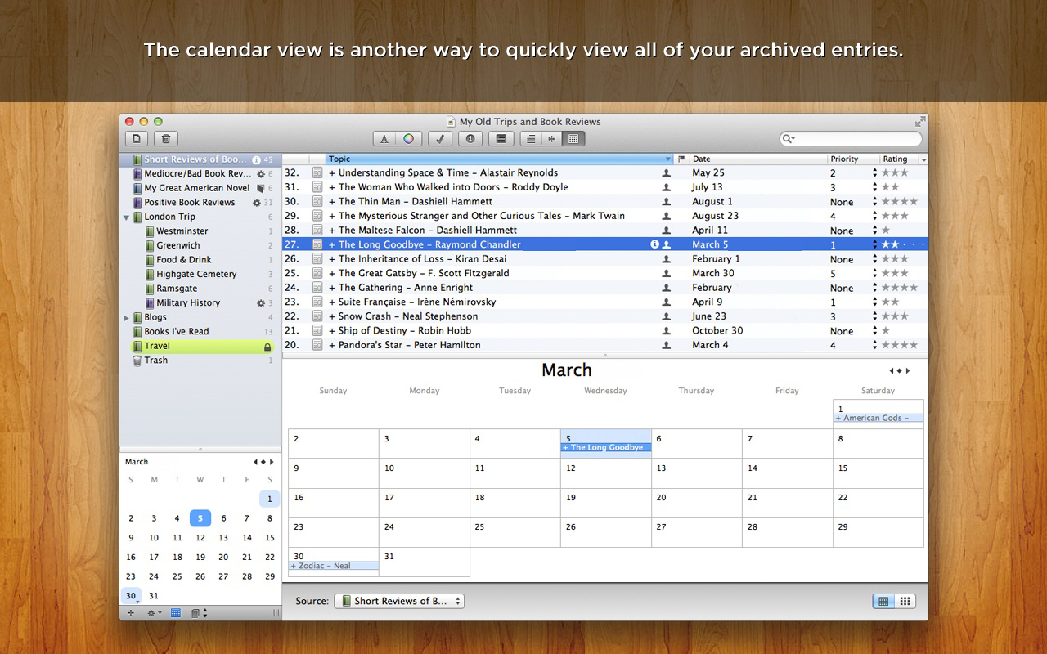1047x654 pixels.
Task: Expand the Blogs folder
Action: (126, 317)
